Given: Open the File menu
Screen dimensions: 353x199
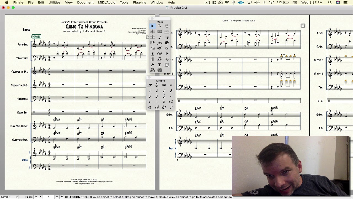Looking at the screenshot, I should pyautogui.click(x=31, y=2).
